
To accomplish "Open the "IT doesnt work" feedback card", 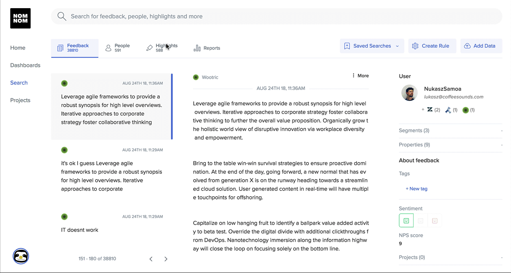I will (112, 227).
